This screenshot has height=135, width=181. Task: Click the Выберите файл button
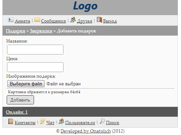pyautogui.click(x=26, y=84)
